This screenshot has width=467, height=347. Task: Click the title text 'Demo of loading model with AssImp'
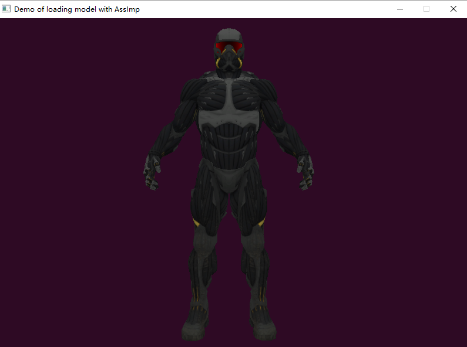(77, 9)
